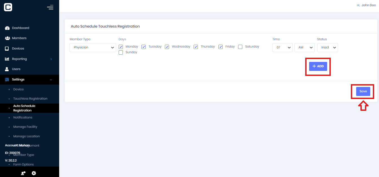Expand the Status dropdown
The width and height of the screenshot is (379, 177).
pyautogui.click(x=327, y=48)
